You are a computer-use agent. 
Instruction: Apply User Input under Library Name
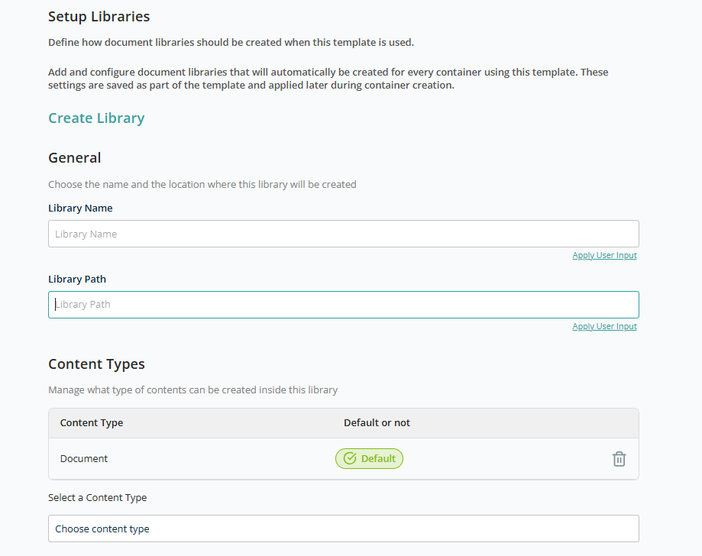click(x=604, y=255)
